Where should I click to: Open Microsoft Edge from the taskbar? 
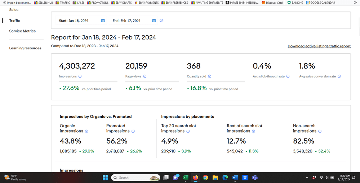(225, 178)
